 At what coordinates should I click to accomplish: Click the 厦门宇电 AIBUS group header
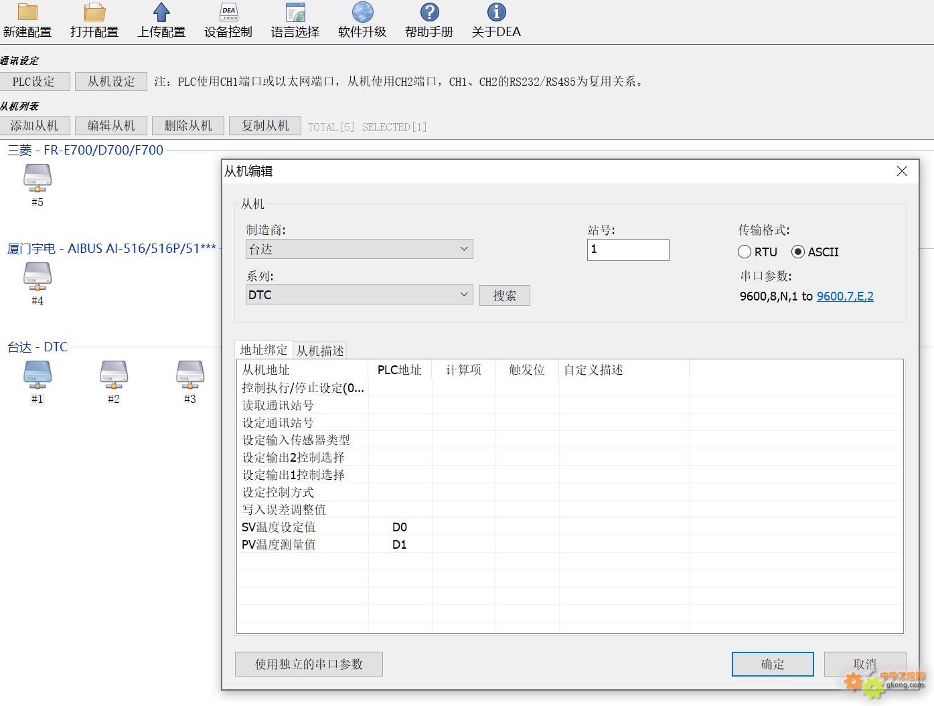(112, 248)
